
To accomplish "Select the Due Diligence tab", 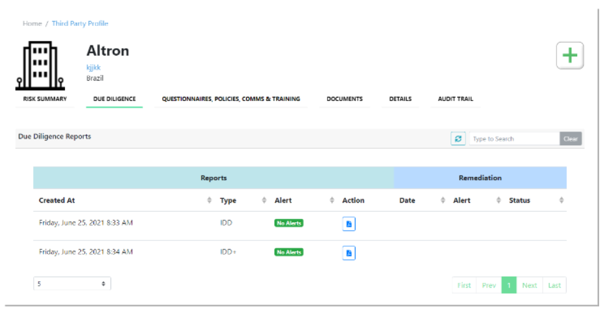I will click(x=114, y=99).
